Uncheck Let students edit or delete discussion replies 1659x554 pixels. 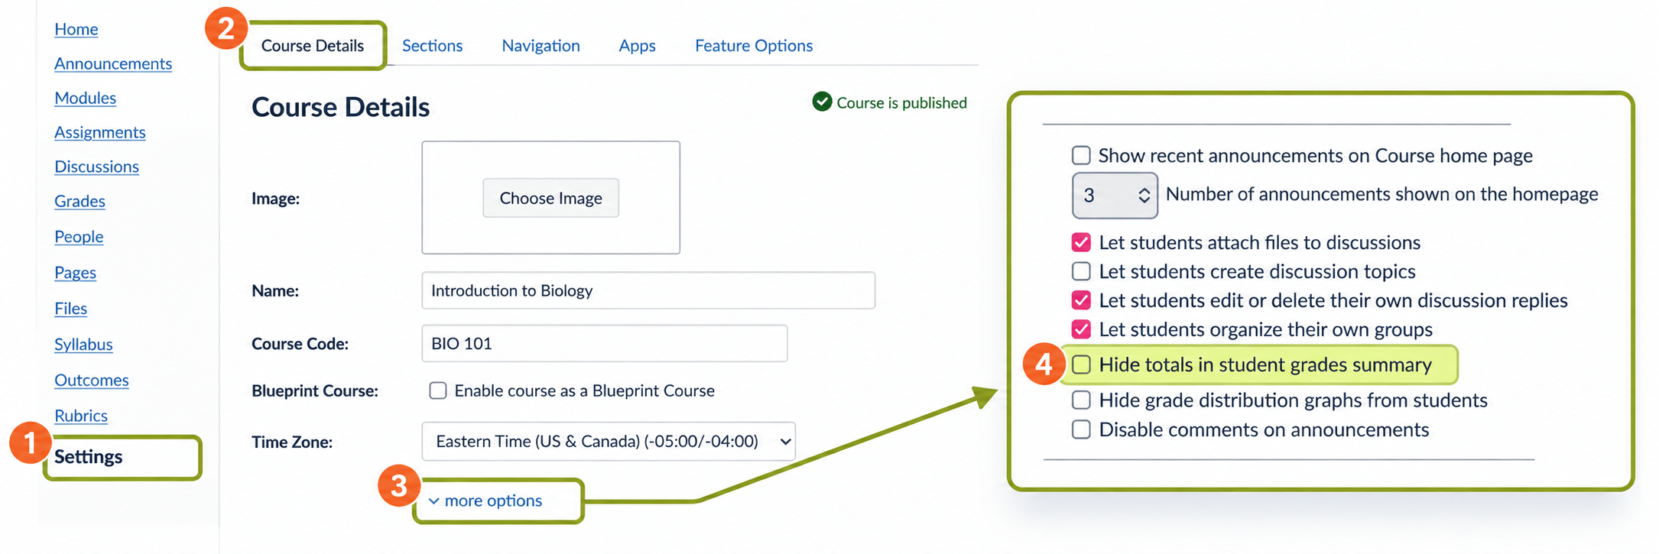point(1081,300)
